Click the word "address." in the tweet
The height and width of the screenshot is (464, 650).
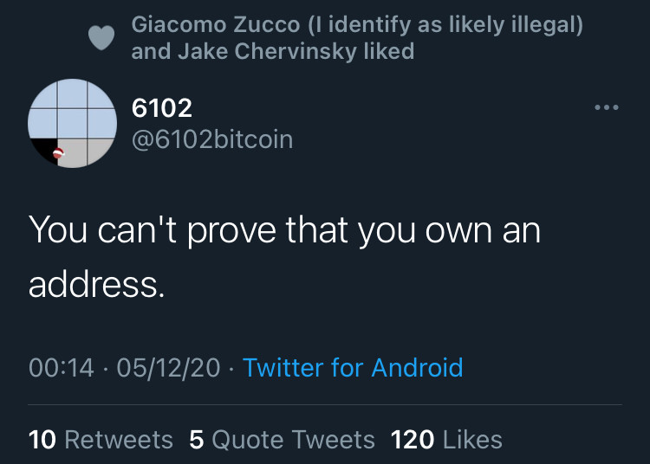coord(96,285)
